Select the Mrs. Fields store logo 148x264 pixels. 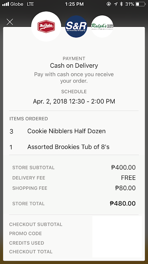click(46, 26)
